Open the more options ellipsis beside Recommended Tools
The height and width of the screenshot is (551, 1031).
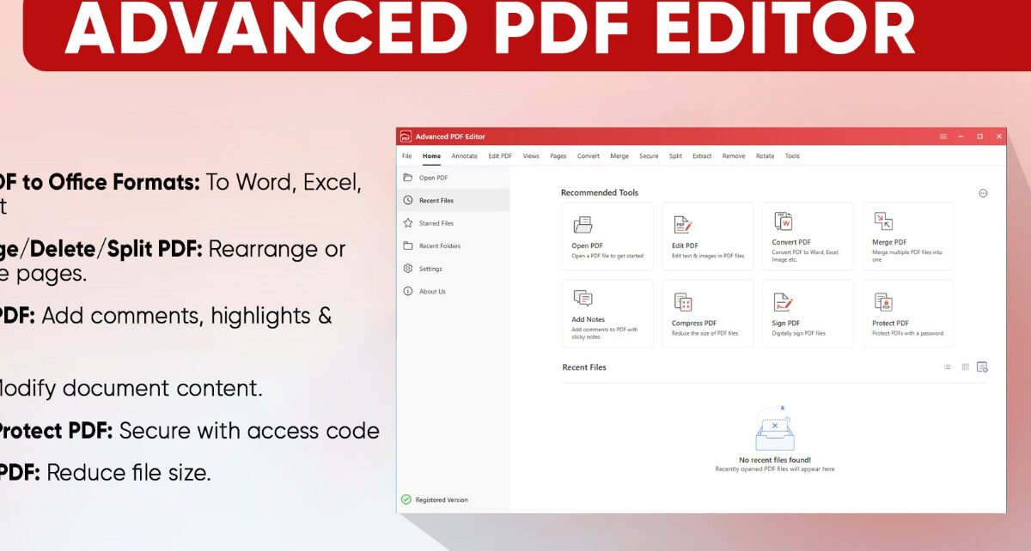pos(983,193)
